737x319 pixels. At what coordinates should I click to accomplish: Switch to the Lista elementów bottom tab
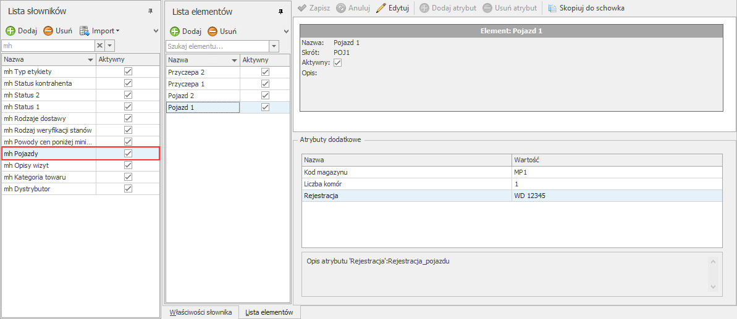(269, 312)
